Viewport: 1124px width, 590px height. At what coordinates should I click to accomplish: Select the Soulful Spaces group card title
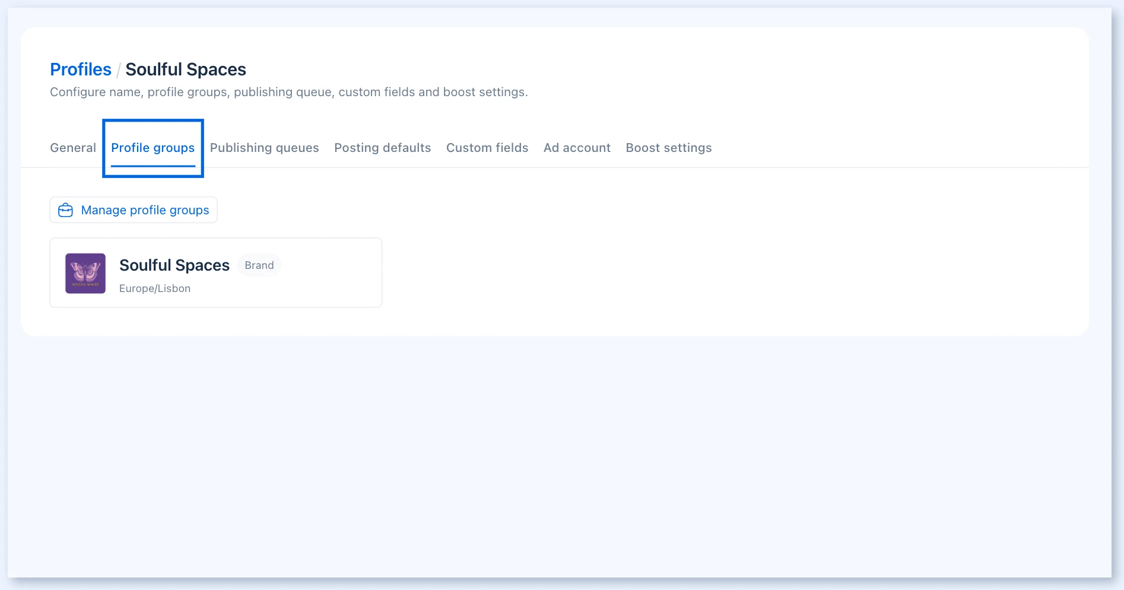click(x=174, y=265)
